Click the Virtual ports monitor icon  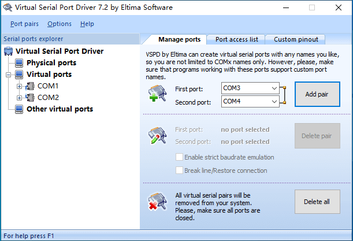tap(19, 75)
